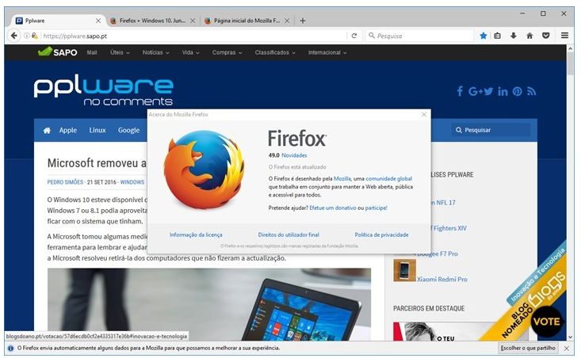The height and width of the screenshot is (358, 581).
Task: Open the Linux section in Pplware menu
Action: pos(97,131)
